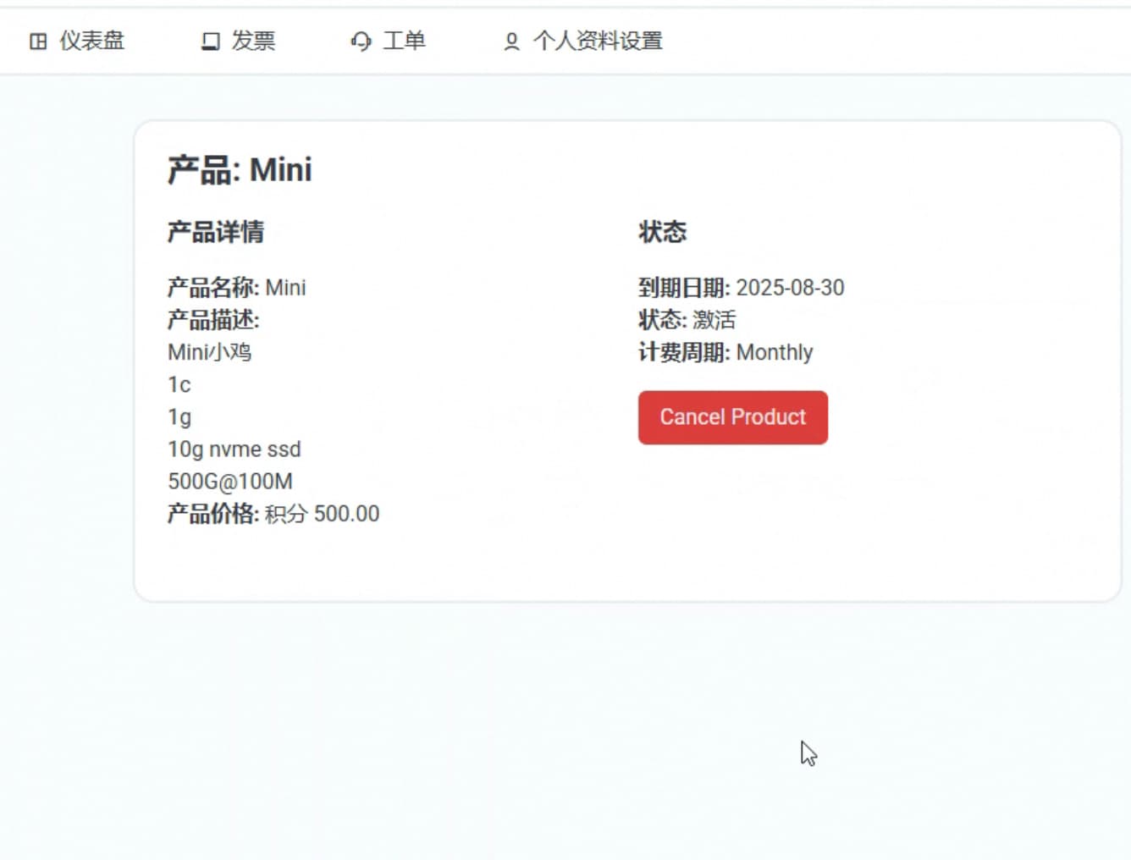The image size is (1131, 860).
Task: Open 个人资料设置 in the navigation bar
Action: (x=583, y=41)
